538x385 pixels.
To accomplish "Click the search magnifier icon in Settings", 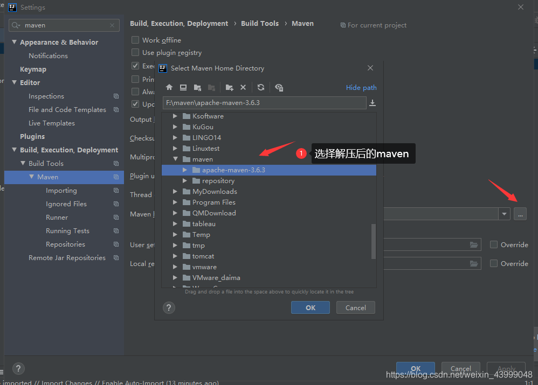I will (x=16, y=25).
